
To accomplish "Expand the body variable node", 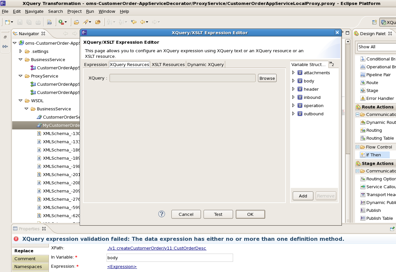I will [293, 81].
